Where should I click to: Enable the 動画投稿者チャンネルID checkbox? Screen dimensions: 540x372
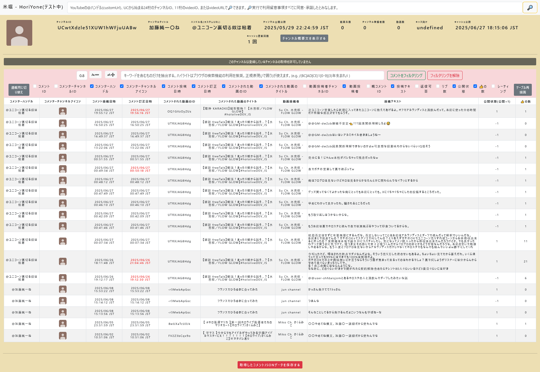305,86
